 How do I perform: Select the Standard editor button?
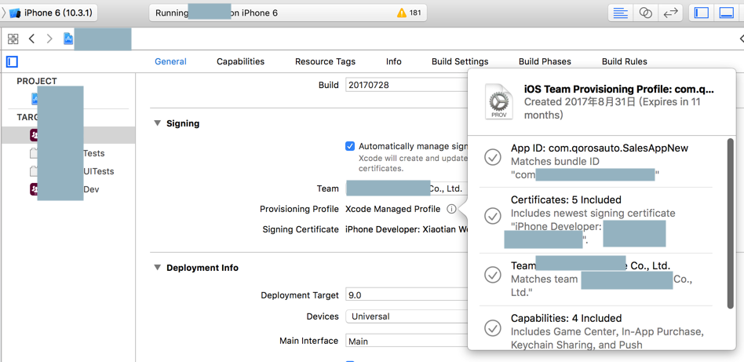620,13
